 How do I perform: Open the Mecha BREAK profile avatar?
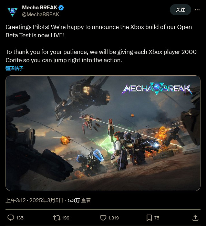tap(12, 12)
